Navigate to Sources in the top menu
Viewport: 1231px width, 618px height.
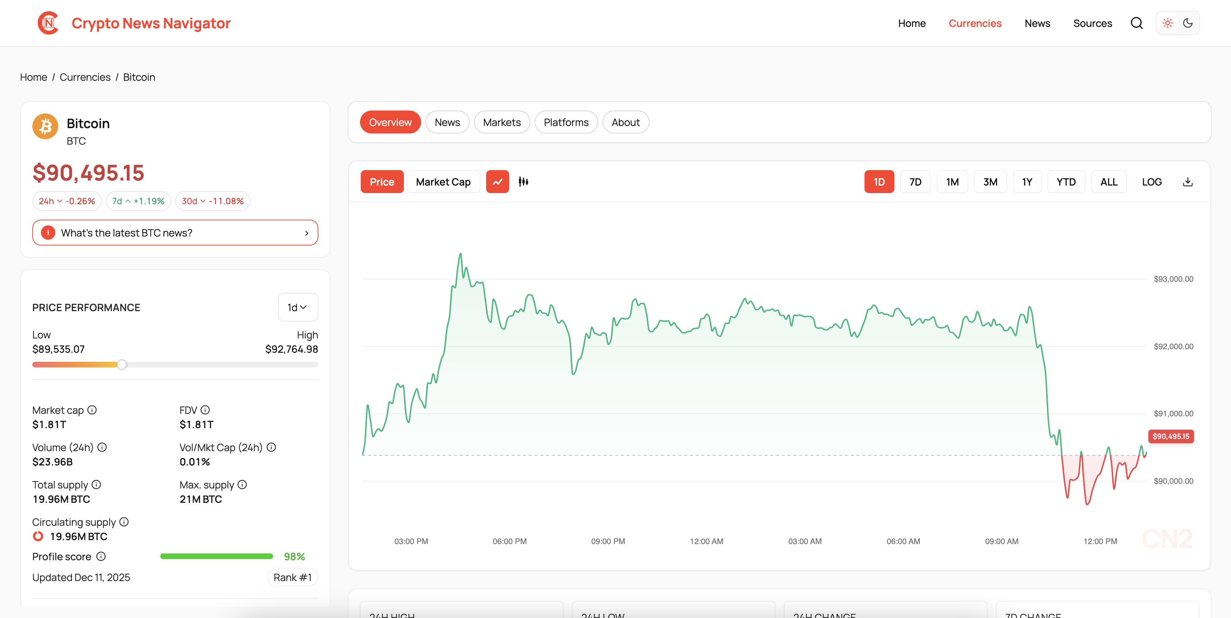[x=1092, y=23]
